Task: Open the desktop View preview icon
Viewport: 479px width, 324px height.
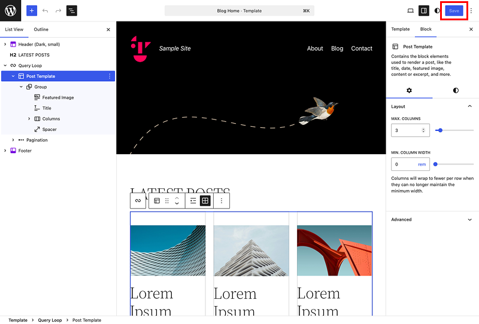Action: click(410, 11)
